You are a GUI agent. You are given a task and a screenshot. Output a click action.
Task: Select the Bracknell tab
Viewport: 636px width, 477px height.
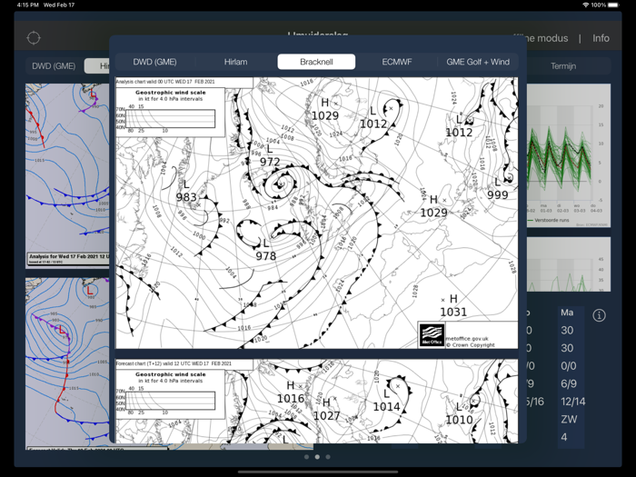point(316,62)
